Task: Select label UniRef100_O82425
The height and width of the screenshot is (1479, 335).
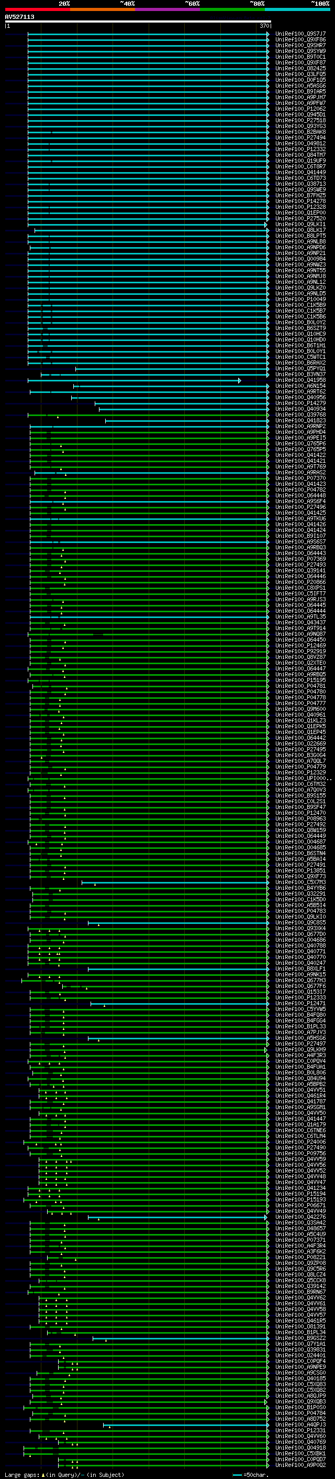Action: (x=300, y=68)
